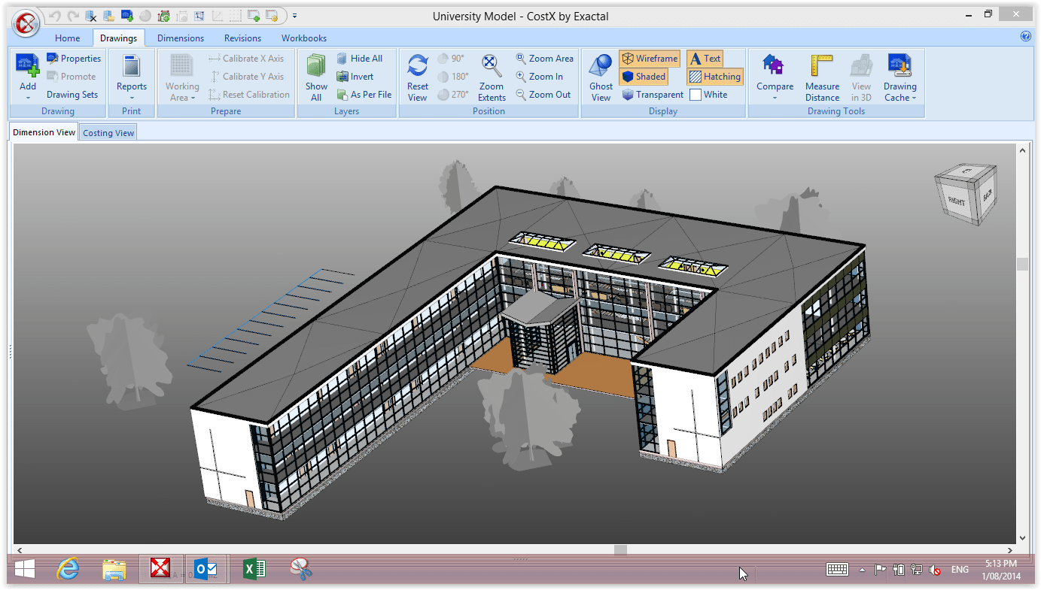1041x590 pixels.
Task: Click the vertical scrollbar down arrow
Action: click(1022, 538)
